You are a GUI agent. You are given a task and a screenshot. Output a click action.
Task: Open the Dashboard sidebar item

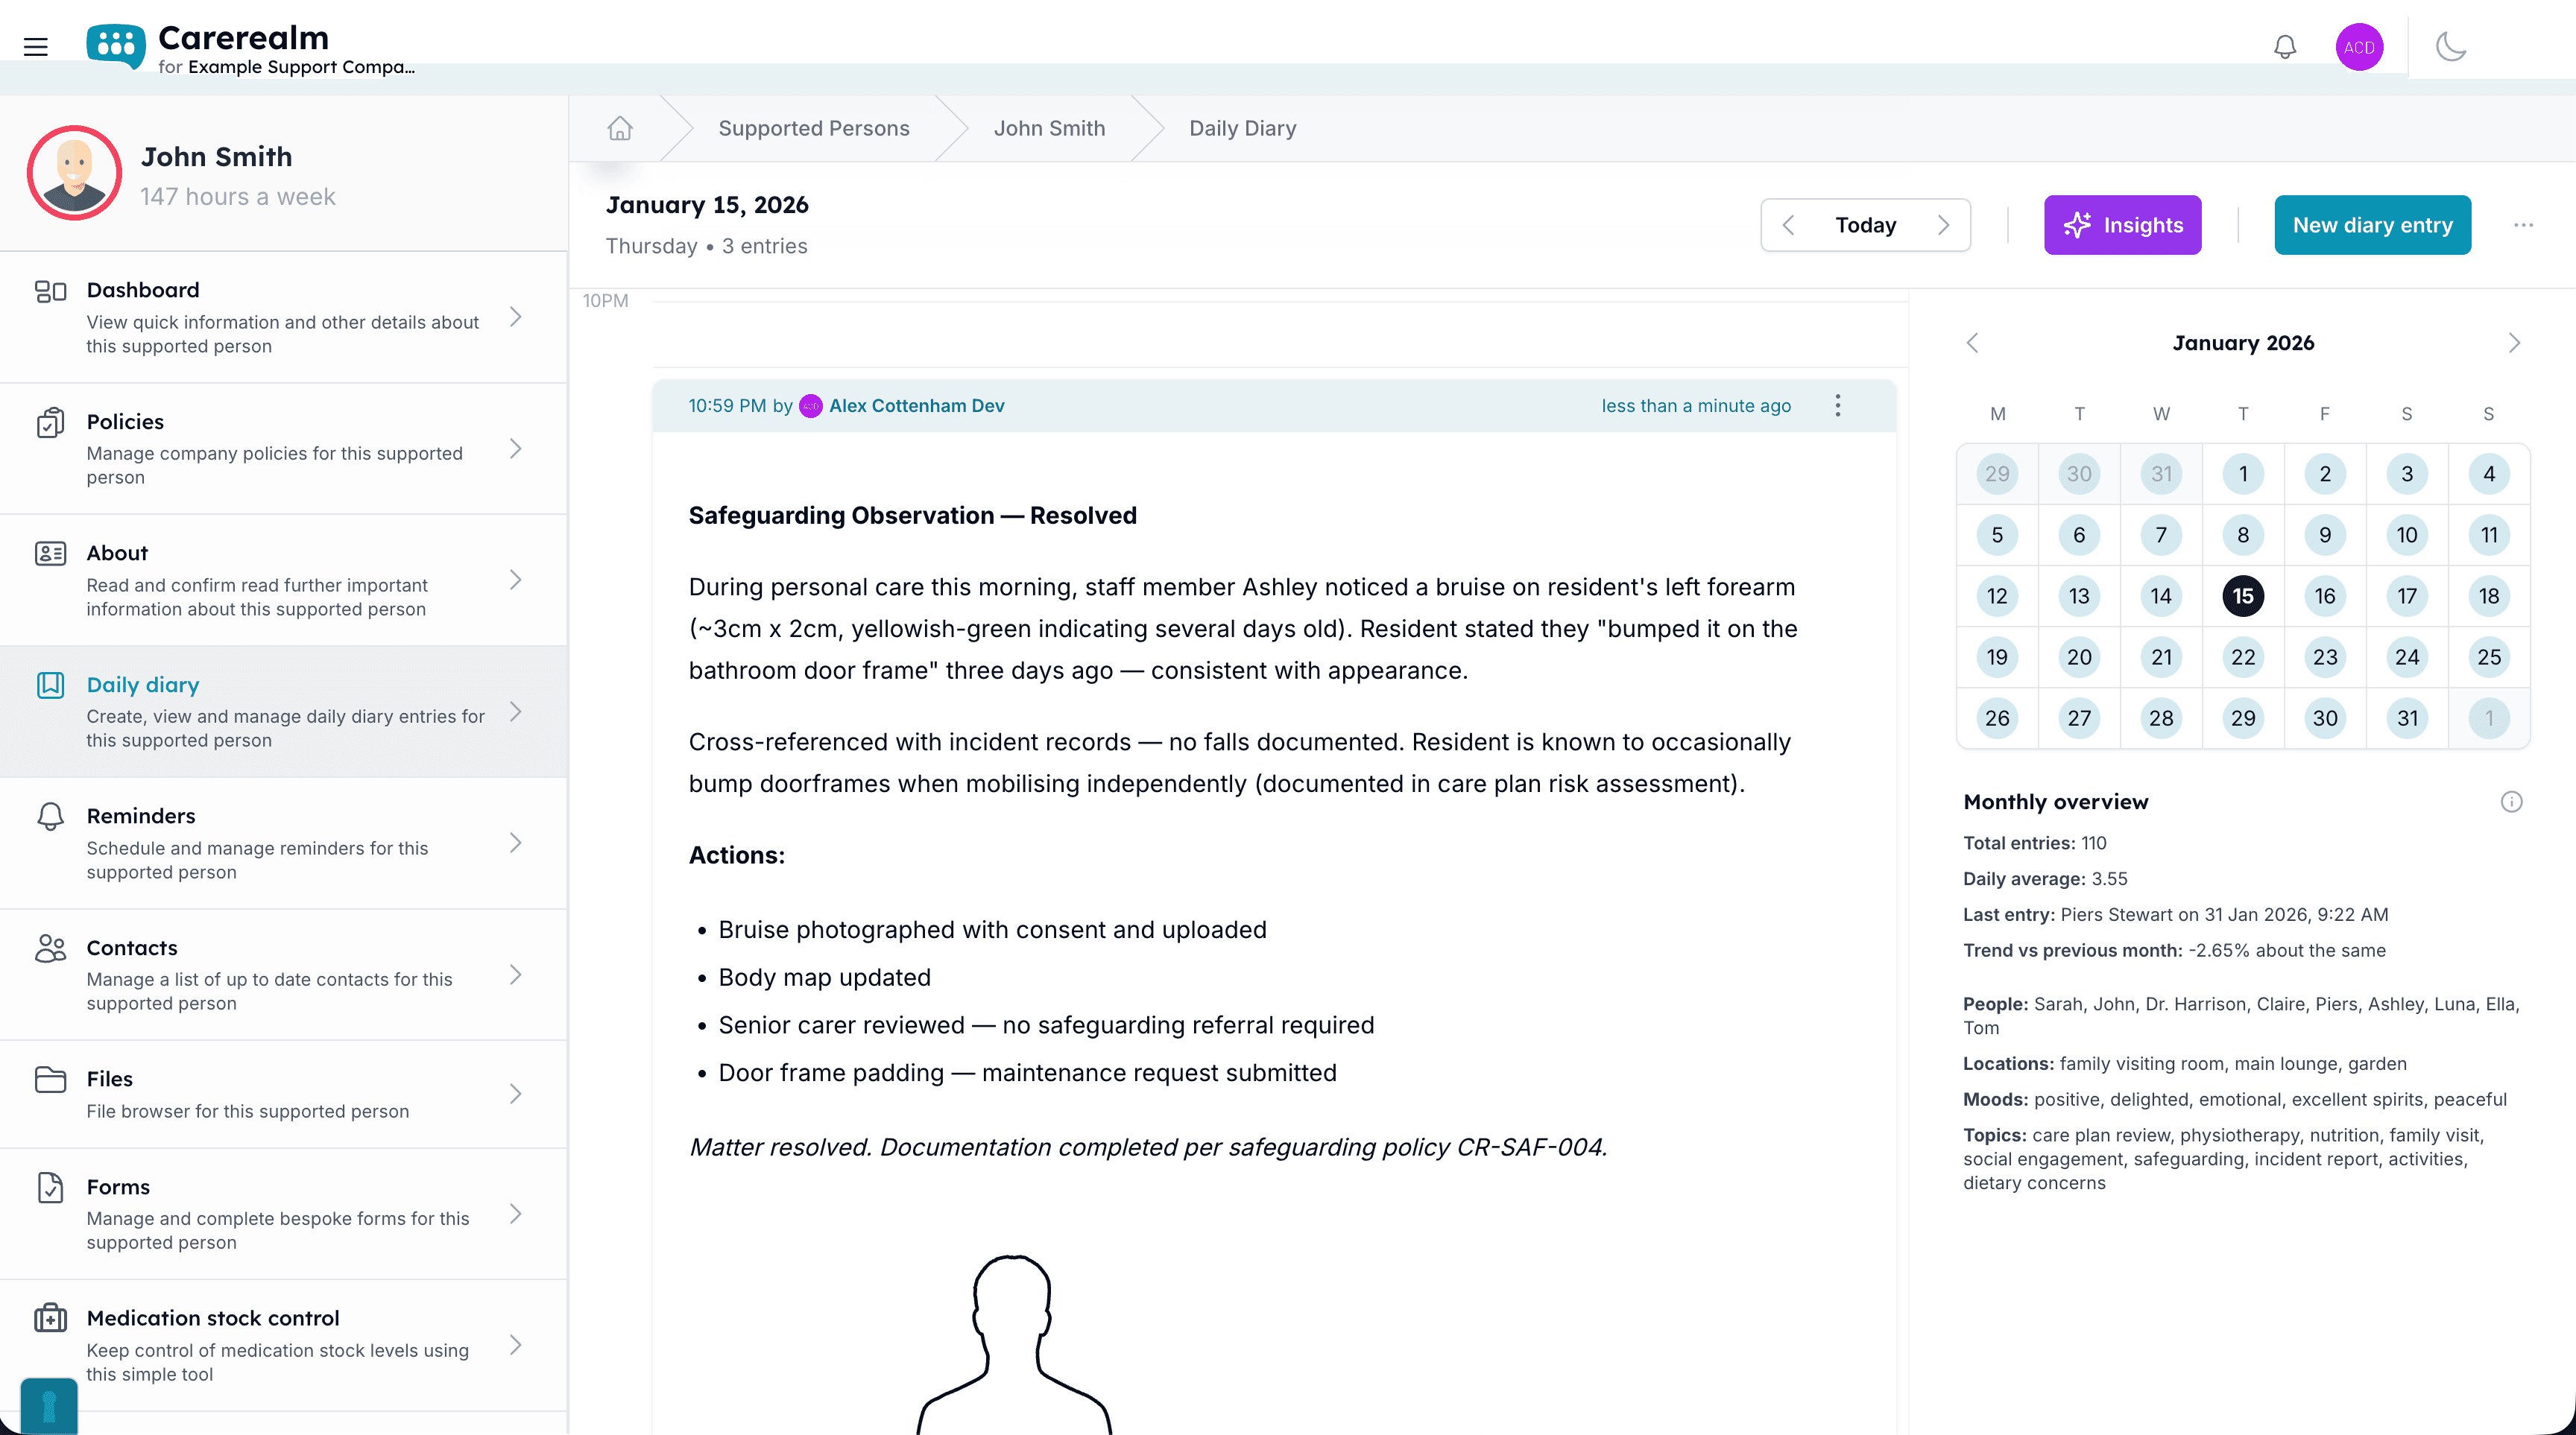click(x=284, y=317)
